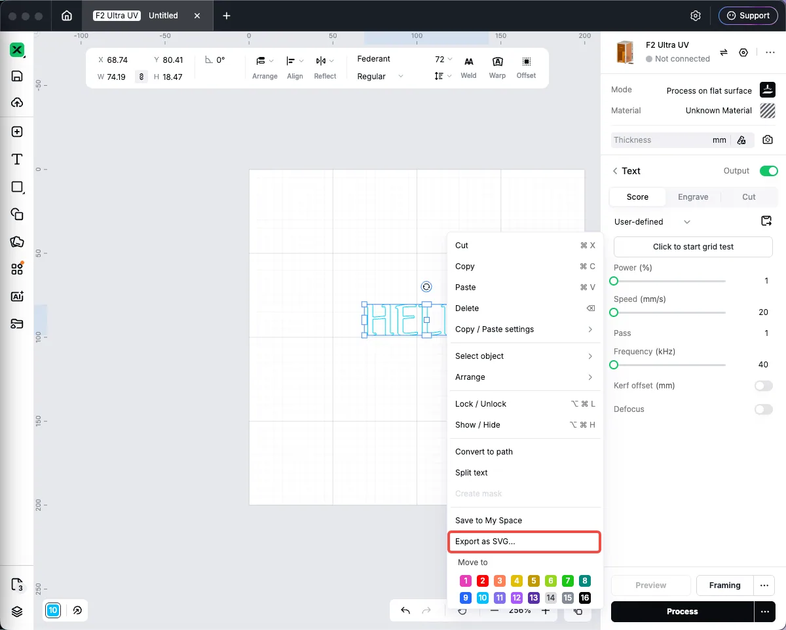This screenshot has width=786, height=630.
Task: Enable the Kerf offset switch
Action: [764, 386]
